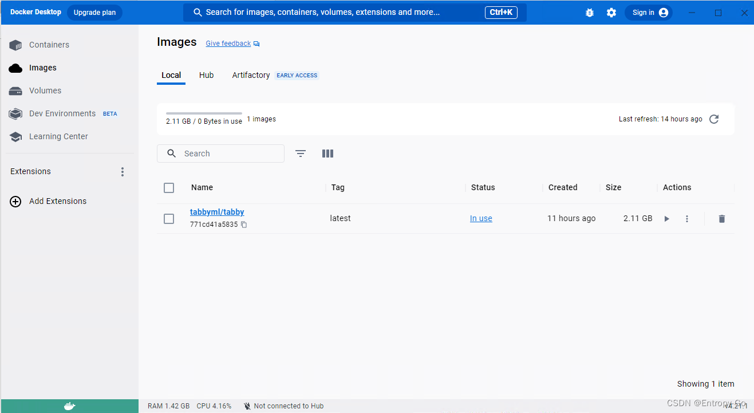The width and height of the screenshot is (754, 413).
Task: Copy the image ID 771cd41a5835
Action: [x=244, y=225]
